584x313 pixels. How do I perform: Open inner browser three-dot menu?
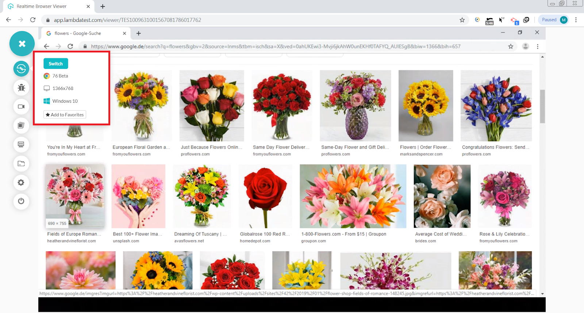(538, 47)
